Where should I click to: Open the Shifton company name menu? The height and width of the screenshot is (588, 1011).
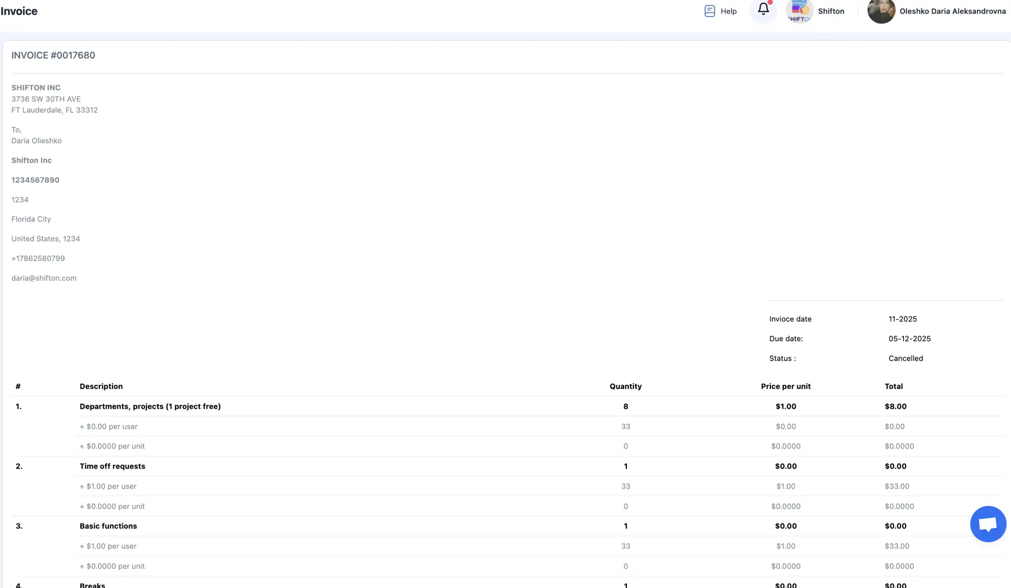click(x=831, y=11)
